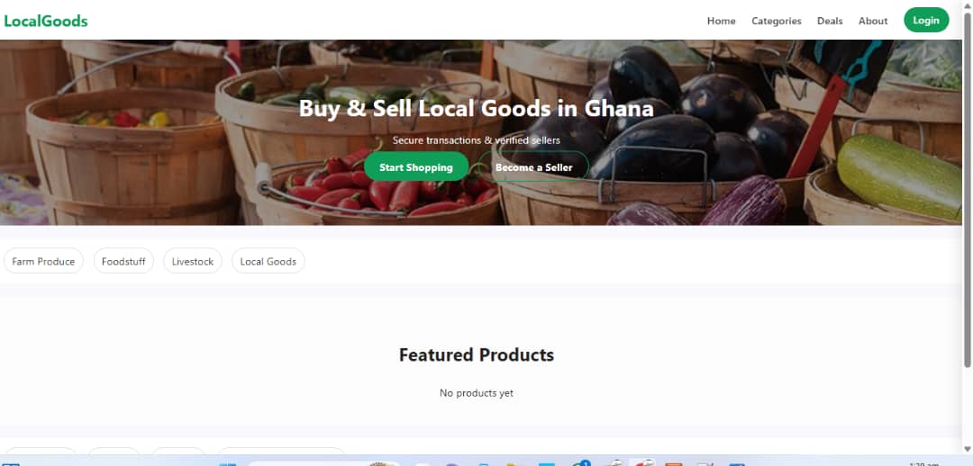Visit the About page link
The width and height of the screenshot is (973, 466).
click(873, 21)
